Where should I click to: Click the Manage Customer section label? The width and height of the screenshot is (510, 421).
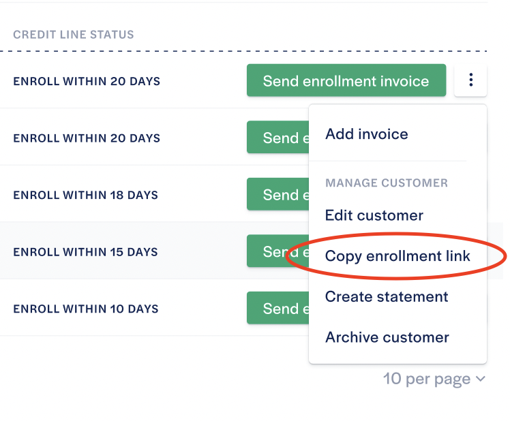pos(387,183)
